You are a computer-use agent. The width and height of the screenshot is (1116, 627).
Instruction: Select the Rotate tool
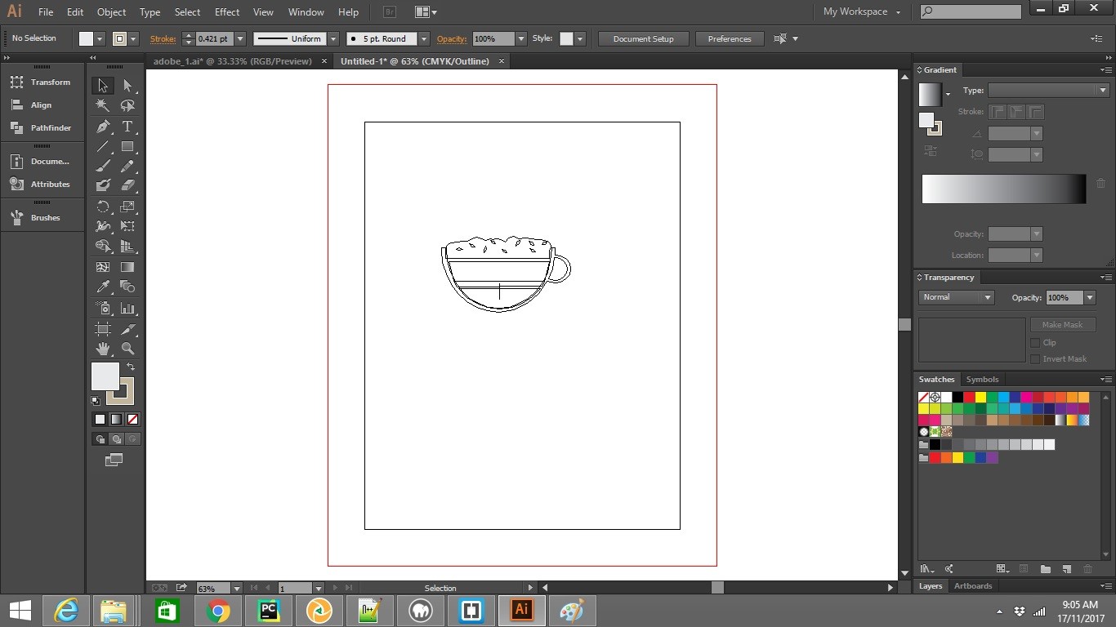click(x=103, y=207)
